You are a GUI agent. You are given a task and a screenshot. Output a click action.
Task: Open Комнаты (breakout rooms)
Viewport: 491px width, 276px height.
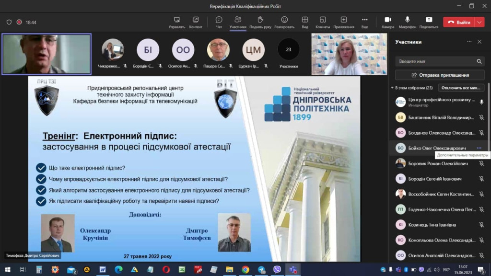pos(323,23)
